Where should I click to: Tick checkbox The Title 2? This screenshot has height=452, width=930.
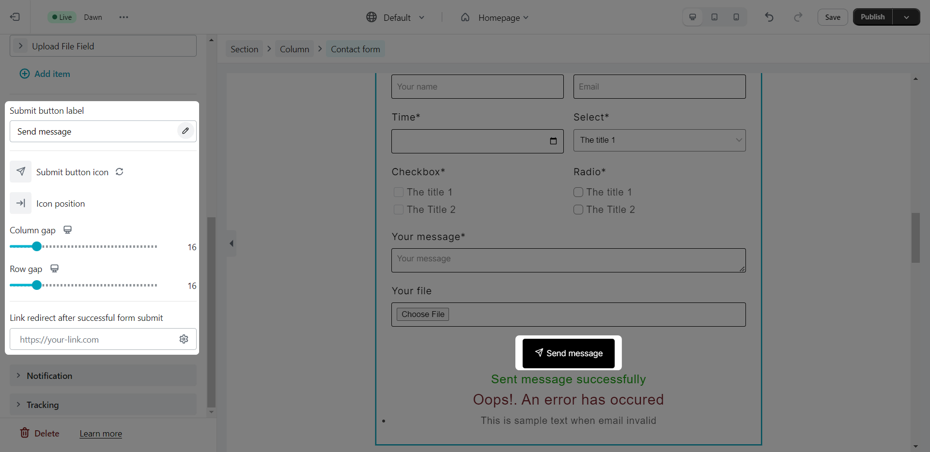tap(399, 210)
